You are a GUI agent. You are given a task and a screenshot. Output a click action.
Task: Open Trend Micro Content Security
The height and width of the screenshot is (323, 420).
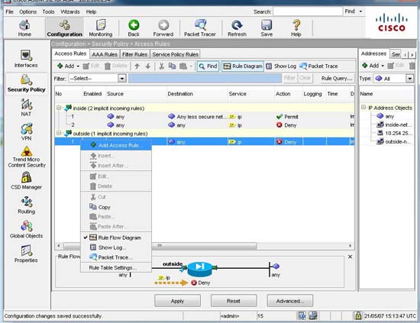pos(27,157)
